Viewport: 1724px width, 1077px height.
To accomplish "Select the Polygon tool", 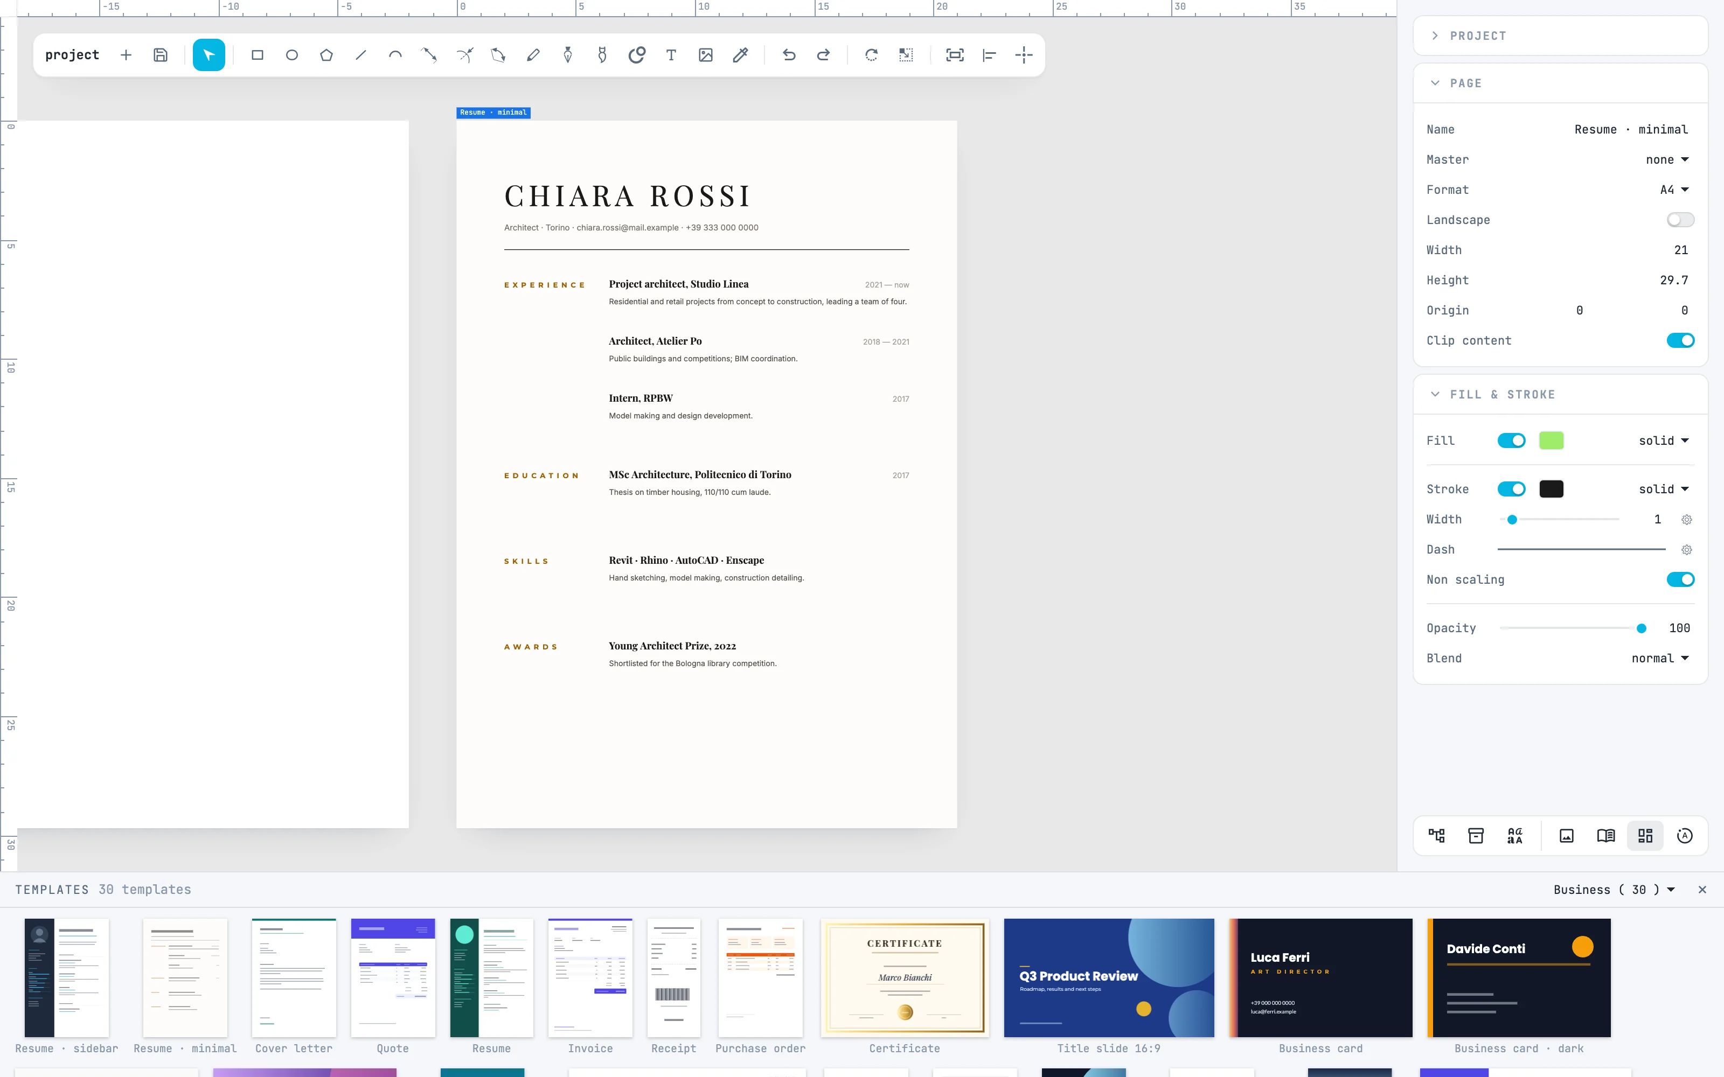I will [326, 55].
